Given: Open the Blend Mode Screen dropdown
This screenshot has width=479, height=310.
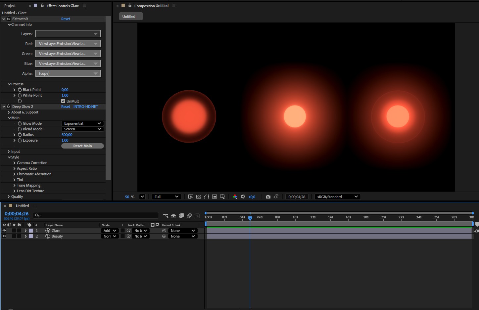Looking at the screenshot, I should pyautogui.click(x=82, y=129).
